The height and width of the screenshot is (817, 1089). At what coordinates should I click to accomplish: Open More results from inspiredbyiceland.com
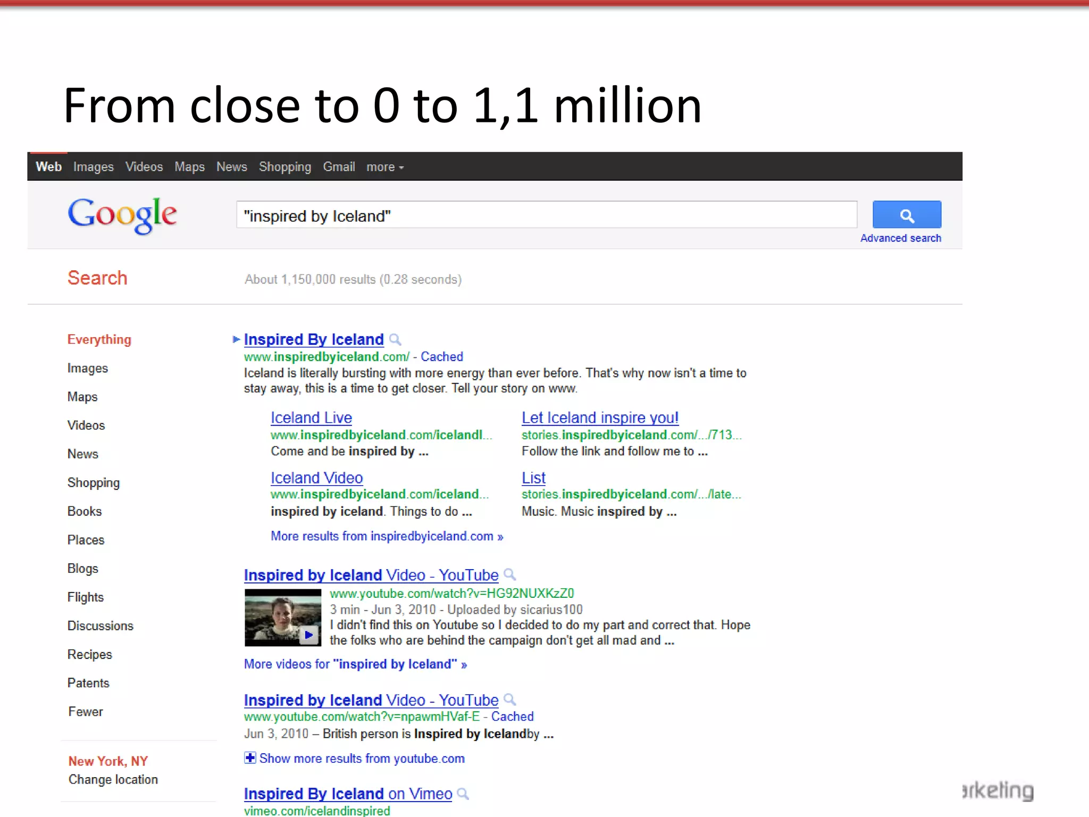coord(387,536)
